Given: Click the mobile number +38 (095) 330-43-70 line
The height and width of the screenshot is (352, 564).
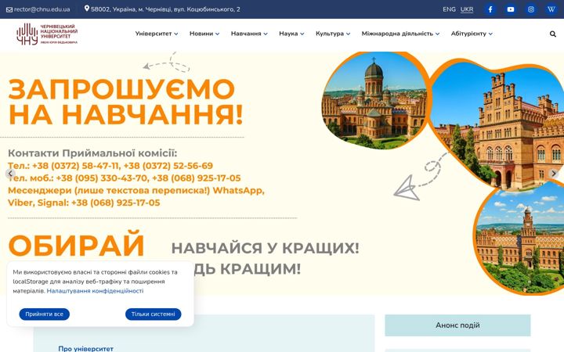Looking at the screenshot, I should coord(124,178).
